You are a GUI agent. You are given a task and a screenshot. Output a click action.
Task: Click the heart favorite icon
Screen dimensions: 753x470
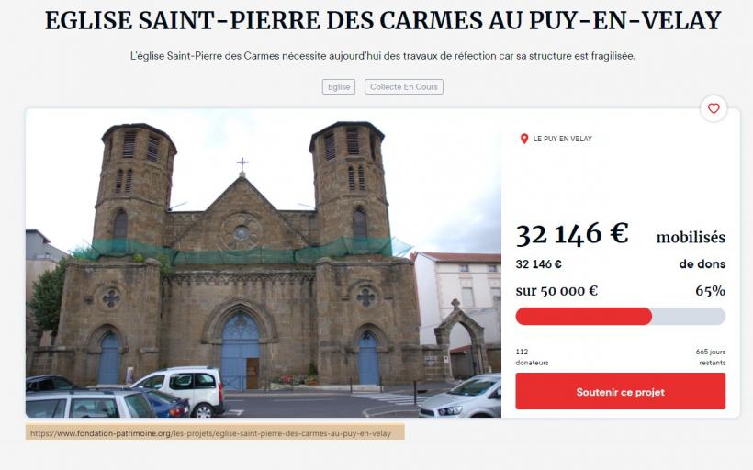point(714,108)
